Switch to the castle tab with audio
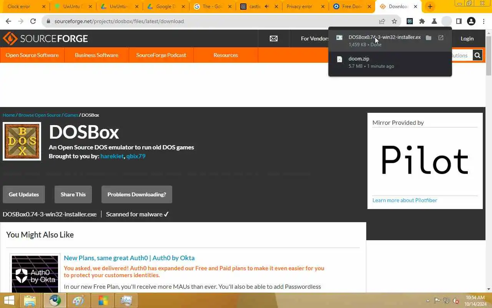 click(x=259, y=7)
